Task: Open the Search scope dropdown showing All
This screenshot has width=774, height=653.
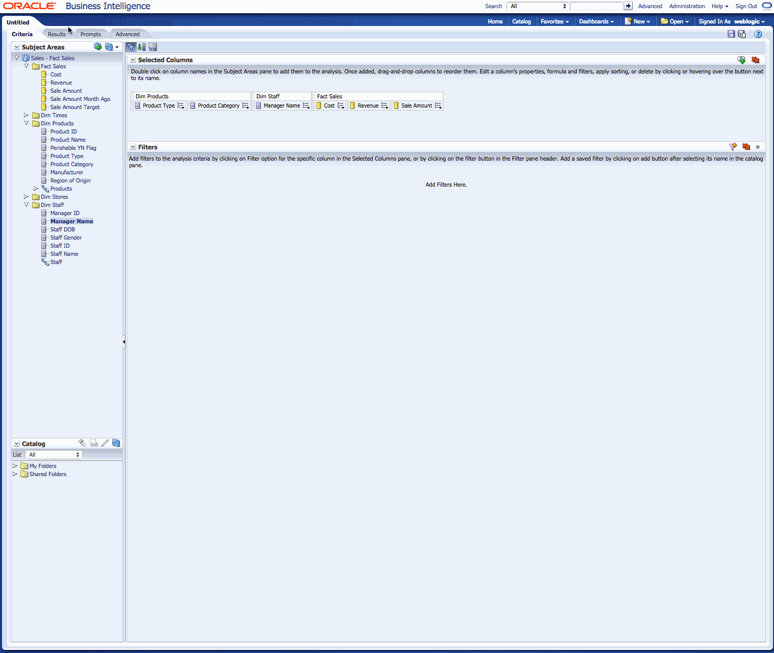Action: (537, 6)
